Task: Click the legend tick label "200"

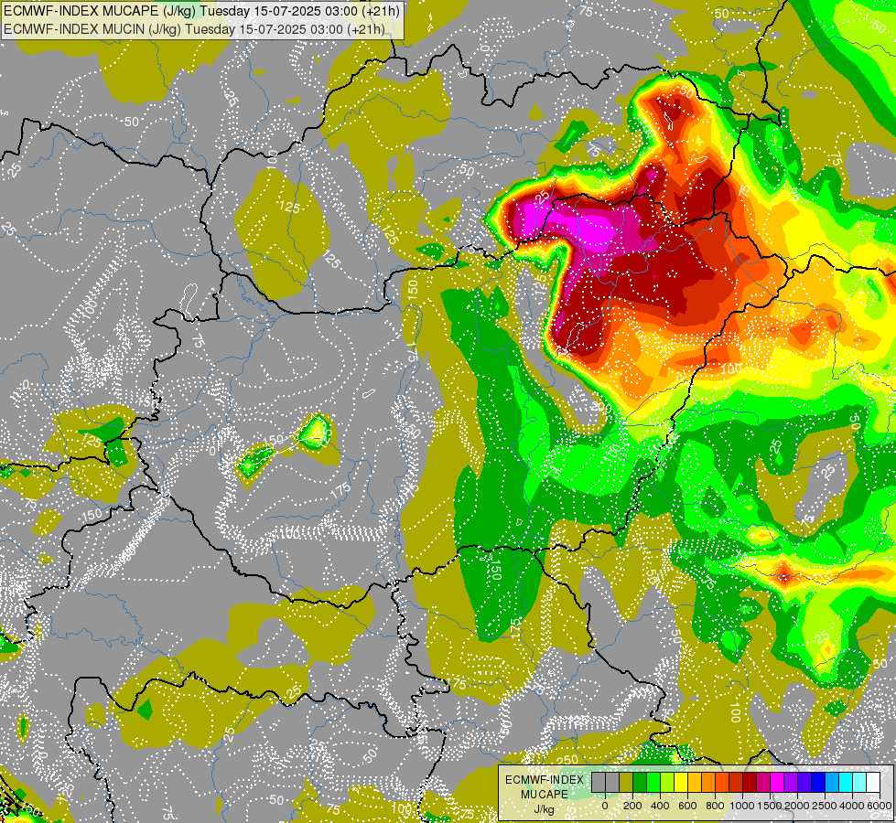Action: coord(632,806)
